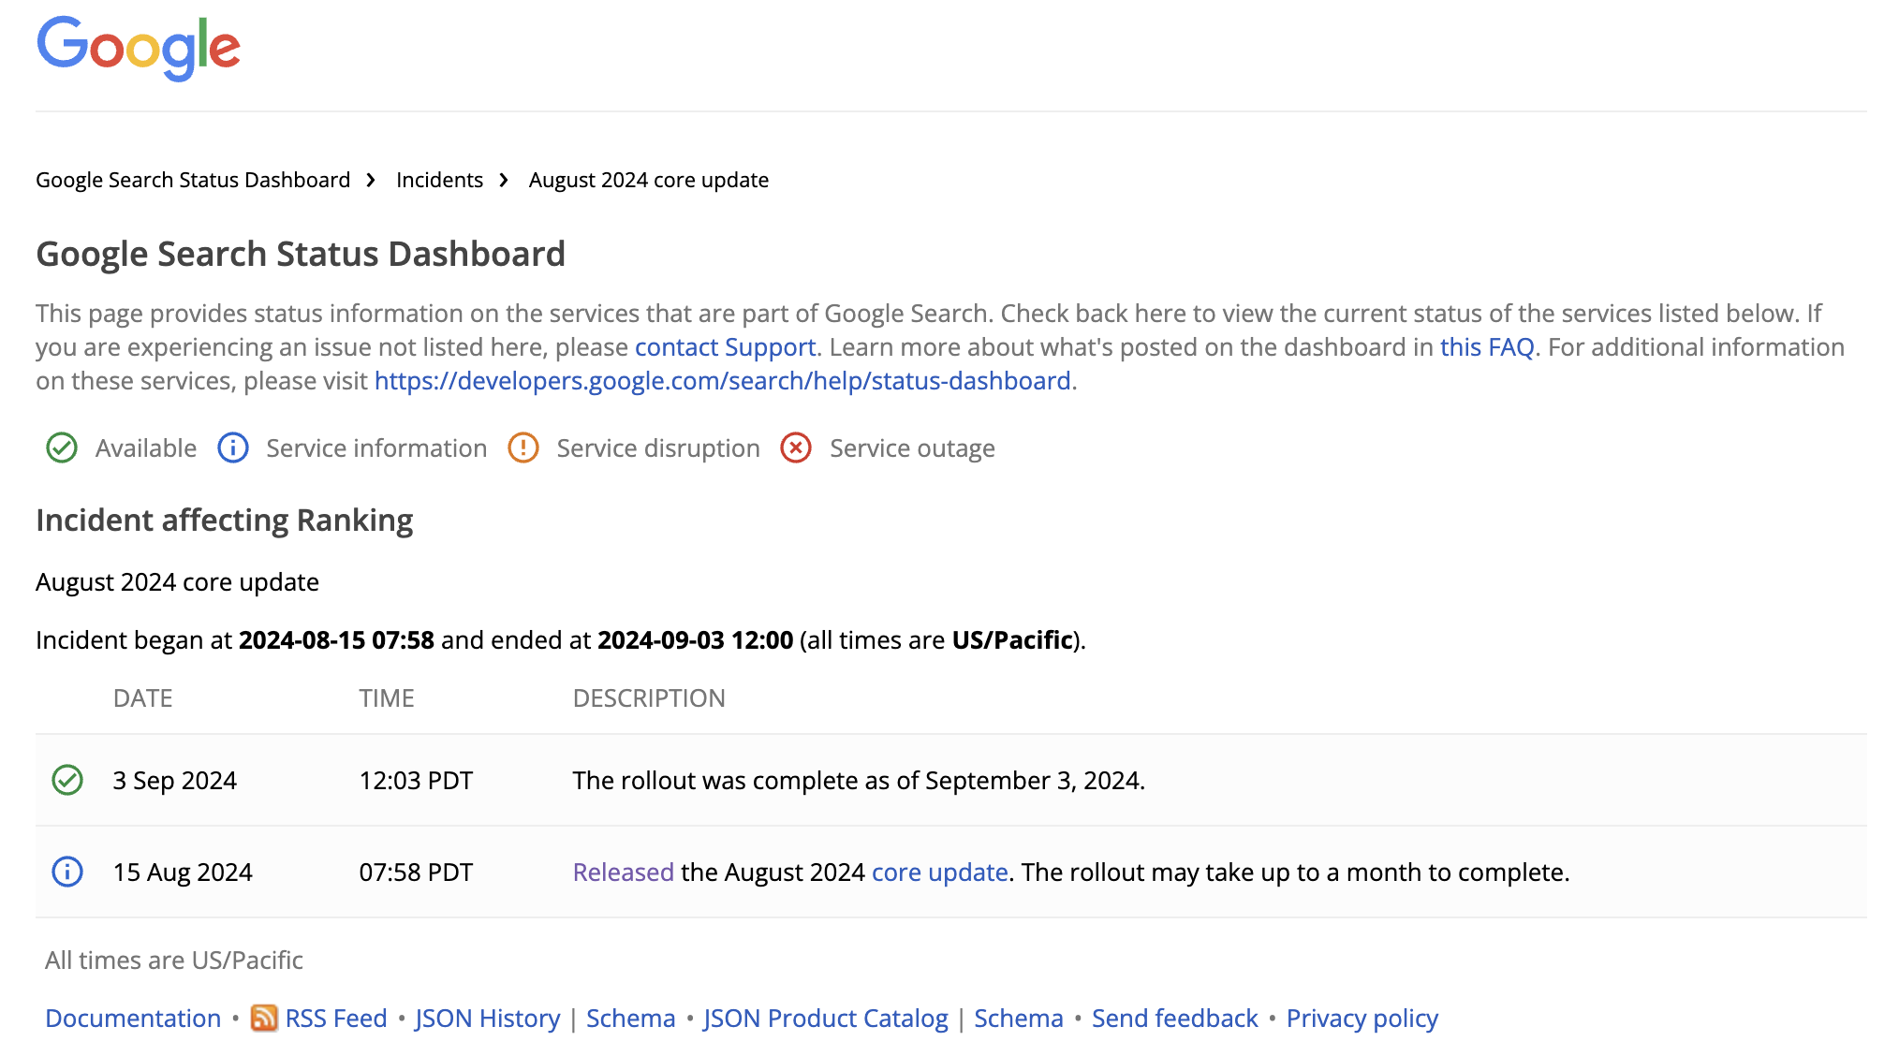
Task: Click the orange Service disruption icon
Action: (x=523, y=447)
